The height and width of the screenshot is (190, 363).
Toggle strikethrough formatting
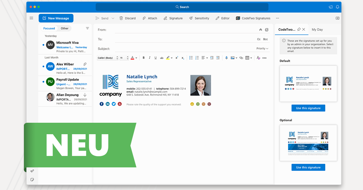tap(162, 58)
